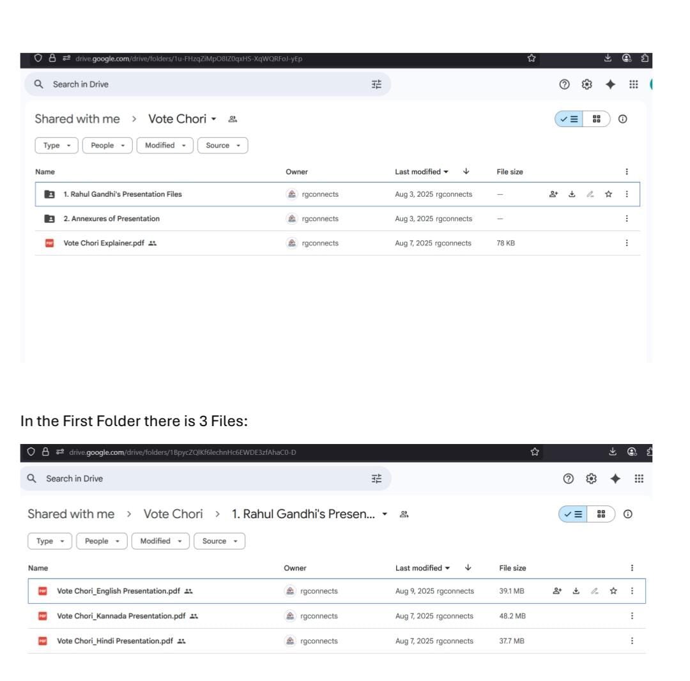
Task: Open Modified filter in top Drive window
Action: pos(165,145)
